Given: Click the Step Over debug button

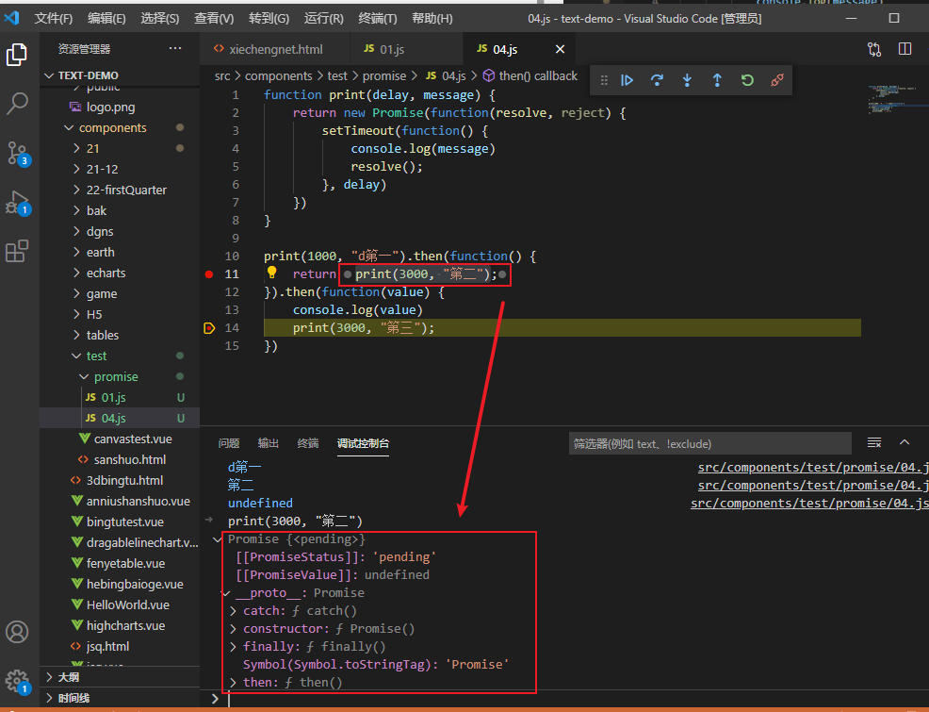Looking at the screenshot, I should point(657,80).
